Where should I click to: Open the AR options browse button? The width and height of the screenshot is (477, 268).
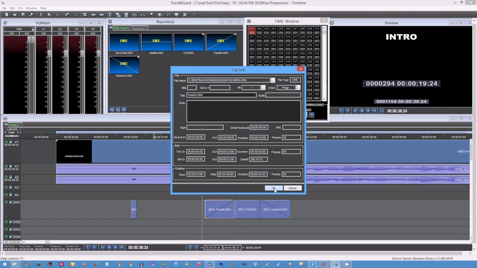point(263,87)
